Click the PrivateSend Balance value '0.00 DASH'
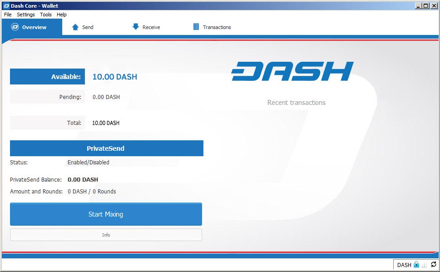Image resolution: width=440 pixels, height=272 pixels. coord(83,180)
